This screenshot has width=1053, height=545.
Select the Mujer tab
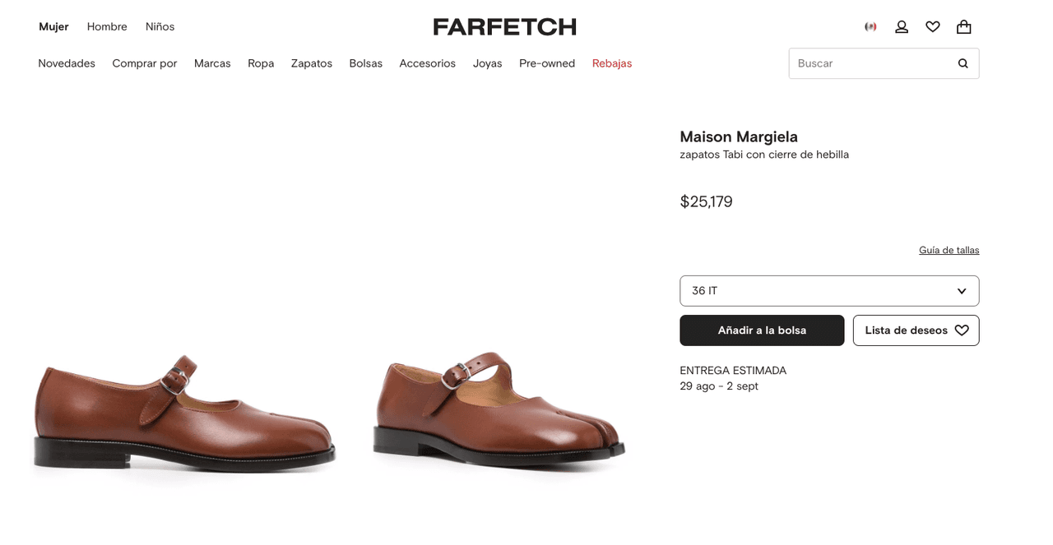pos(53,26)
